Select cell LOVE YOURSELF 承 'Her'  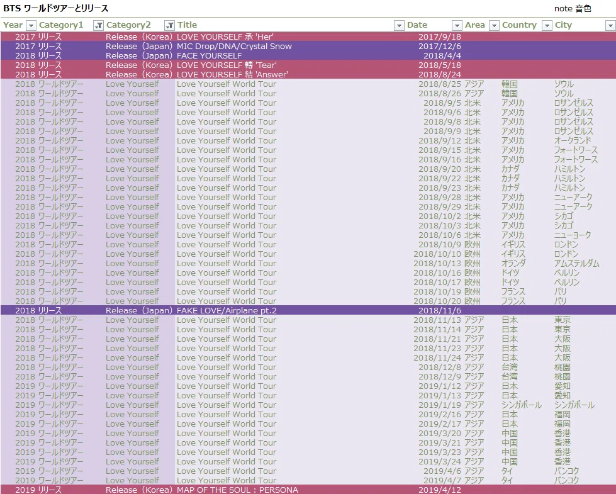click(x=225, y=37)
